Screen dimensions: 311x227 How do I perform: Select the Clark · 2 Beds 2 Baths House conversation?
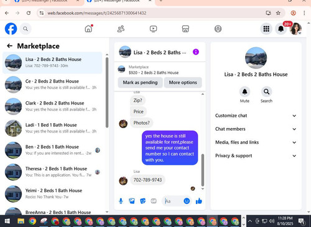tap(52, 106)
